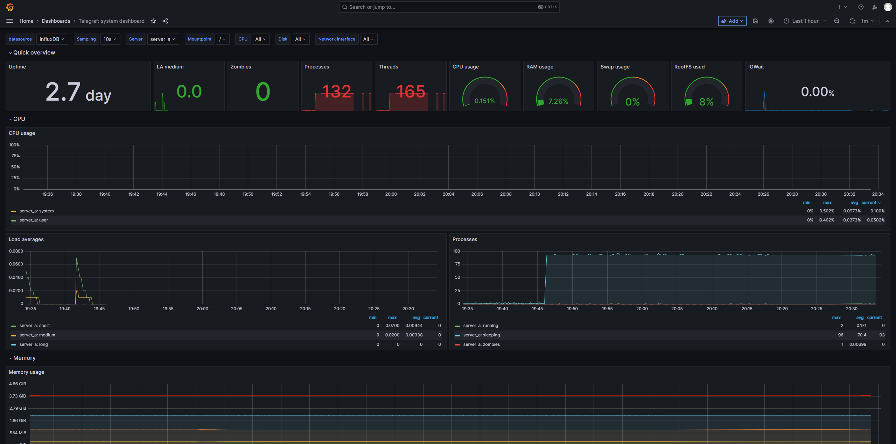Open the Grafana home logo

point(10,7)
